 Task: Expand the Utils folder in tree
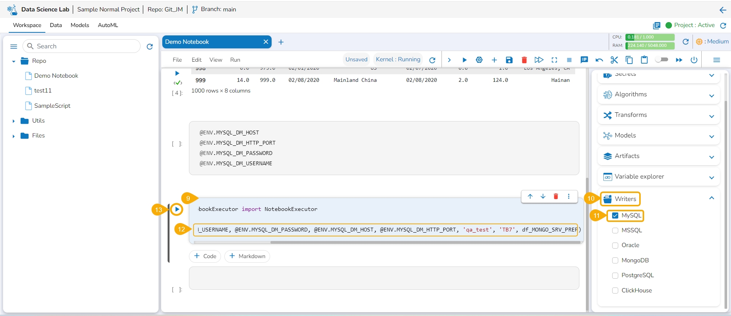click(x=14, y=121)
